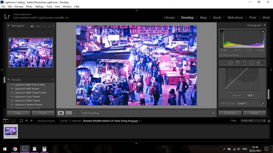Viewport: 273px width, 153px height.
Task: Open Point Curve Custom dropdown
Action: pos(243,103)
